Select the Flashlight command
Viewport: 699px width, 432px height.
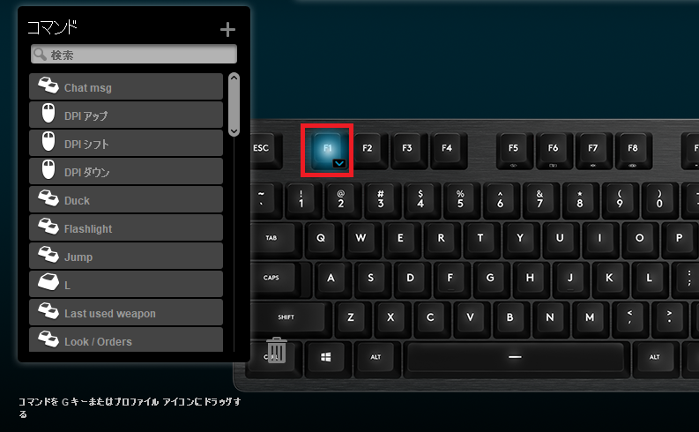click(126, 227)
